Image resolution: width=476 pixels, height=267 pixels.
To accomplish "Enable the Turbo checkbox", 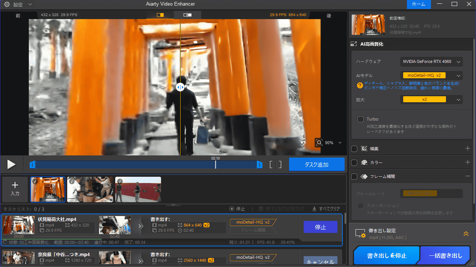I will (x=360, y=119).
